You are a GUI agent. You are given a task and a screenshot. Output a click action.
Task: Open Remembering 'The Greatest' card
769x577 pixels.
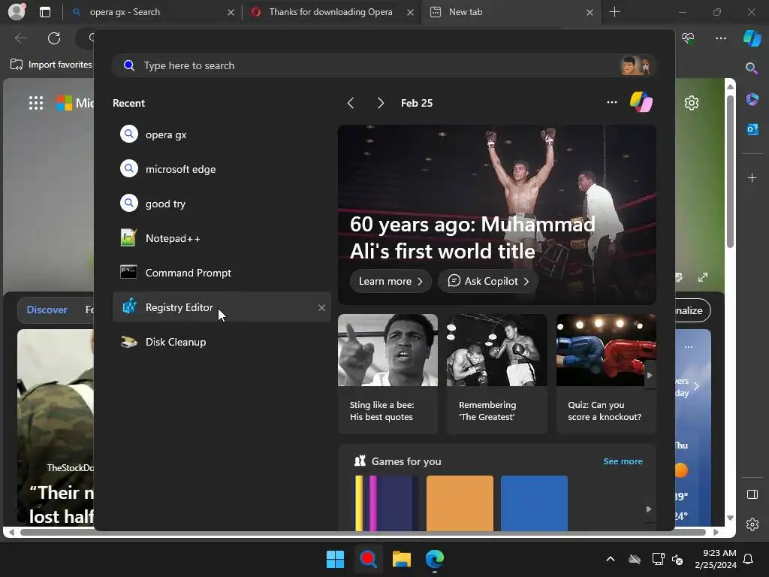(497, 373)
